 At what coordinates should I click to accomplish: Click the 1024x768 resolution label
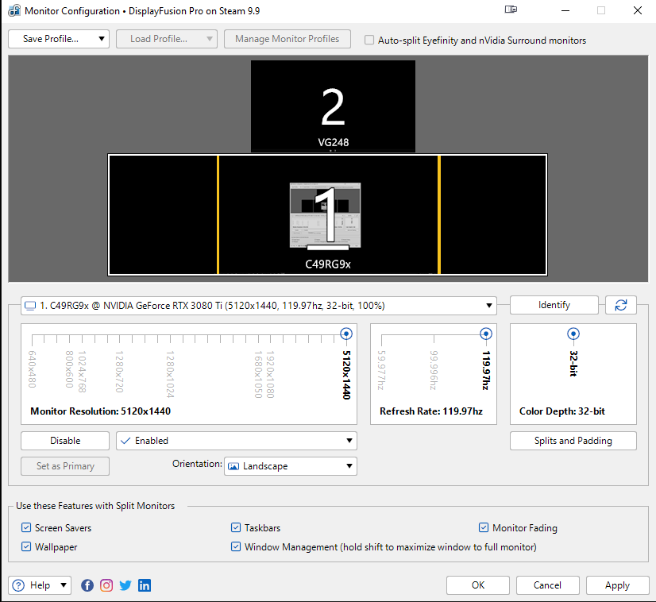[82, 372]
